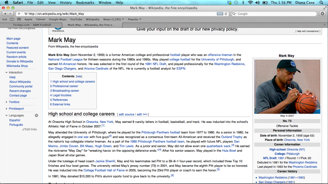Image resolution: width=328 pixels, height=184 pixels.
Task: Follow the Pittsburgh Panthers football link
Action: click(x=160, y=132)
